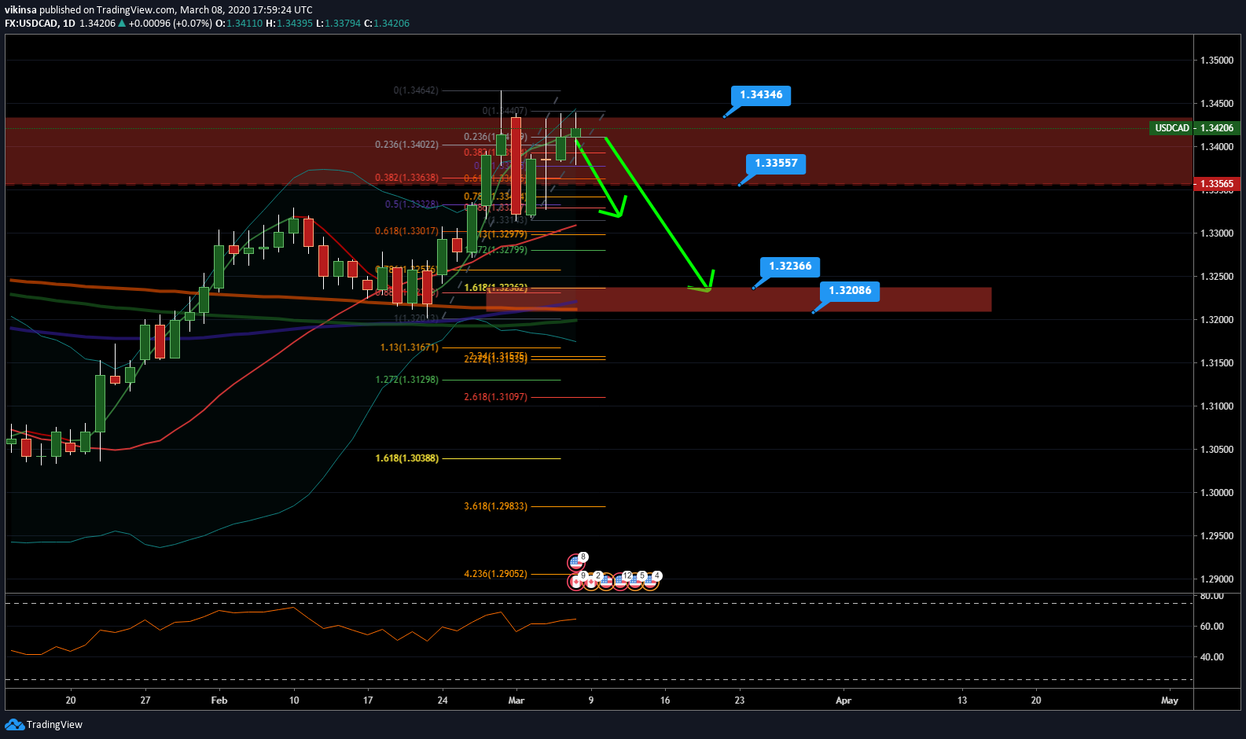Click the 1.32500 price axis label
The width and height of the screenshot is (1246, 739).
click(x=1216, y=277)
